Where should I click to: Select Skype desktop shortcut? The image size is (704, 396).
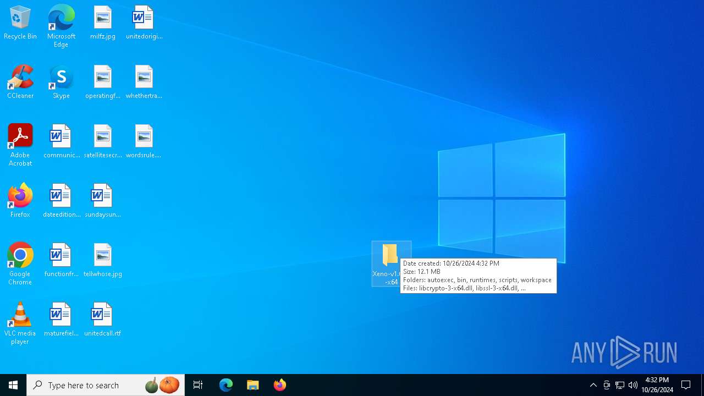(61, 82)
